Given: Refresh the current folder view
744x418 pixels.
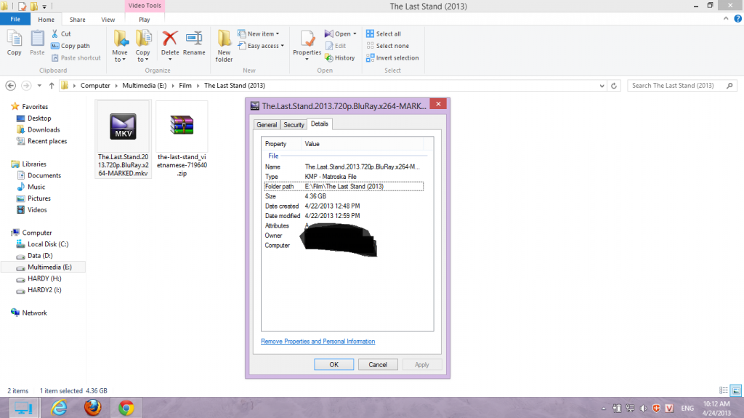Looking at the screenshot, I should pos(613,86).
